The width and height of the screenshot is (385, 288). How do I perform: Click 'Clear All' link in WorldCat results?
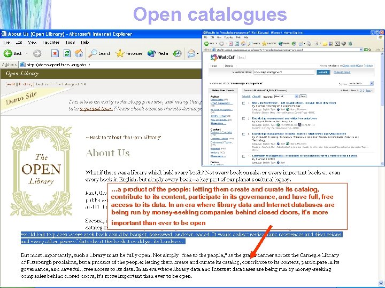[x=256, y=97]
